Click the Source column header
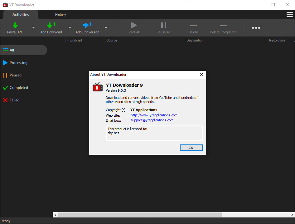 coord(112,40)
